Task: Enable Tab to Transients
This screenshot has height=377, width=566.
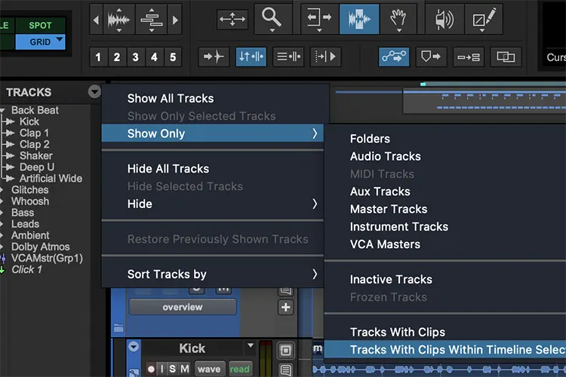Action: pos(214,57)
